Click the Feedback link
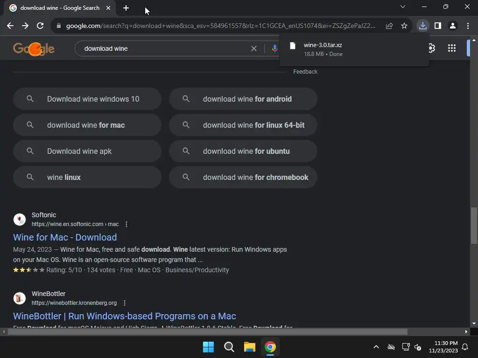Screen dimensions: 478x358 305,72
